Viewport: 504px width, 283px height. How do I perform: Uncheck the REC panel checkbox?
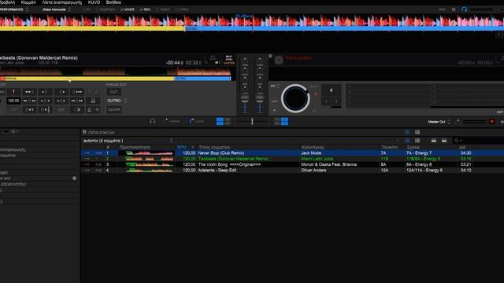(145, 9)
